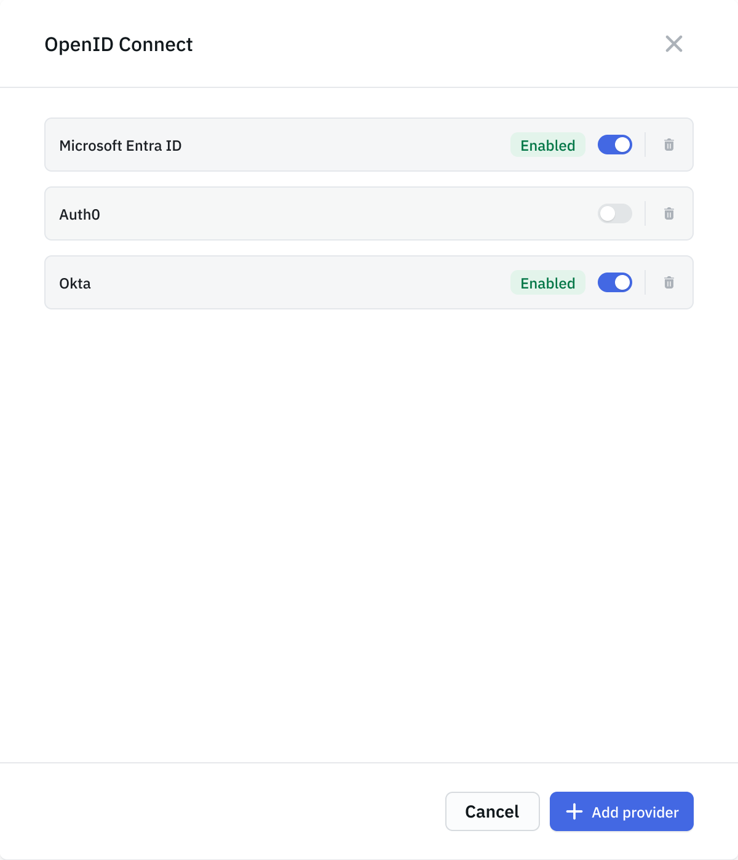738x860 pixels.
Task: Click the plus icon on Add provider
Action: point(574,811)
